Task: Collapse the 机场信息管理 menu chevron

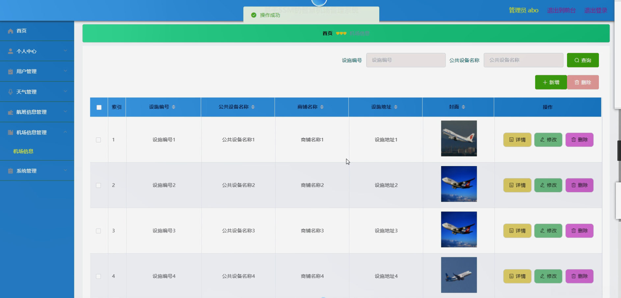Action: click(x=66, y=132)
